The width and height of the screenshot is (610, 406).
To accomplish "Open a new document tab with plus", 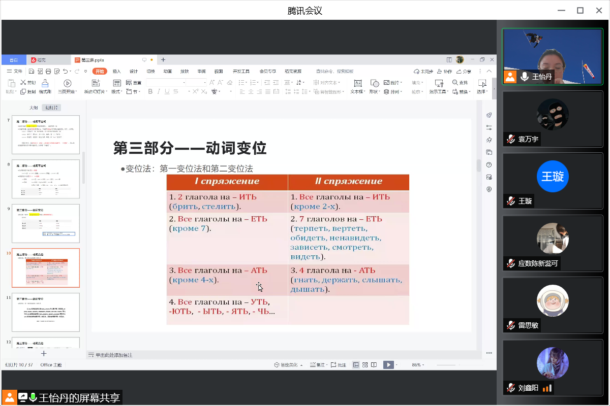I will [163, 60].
